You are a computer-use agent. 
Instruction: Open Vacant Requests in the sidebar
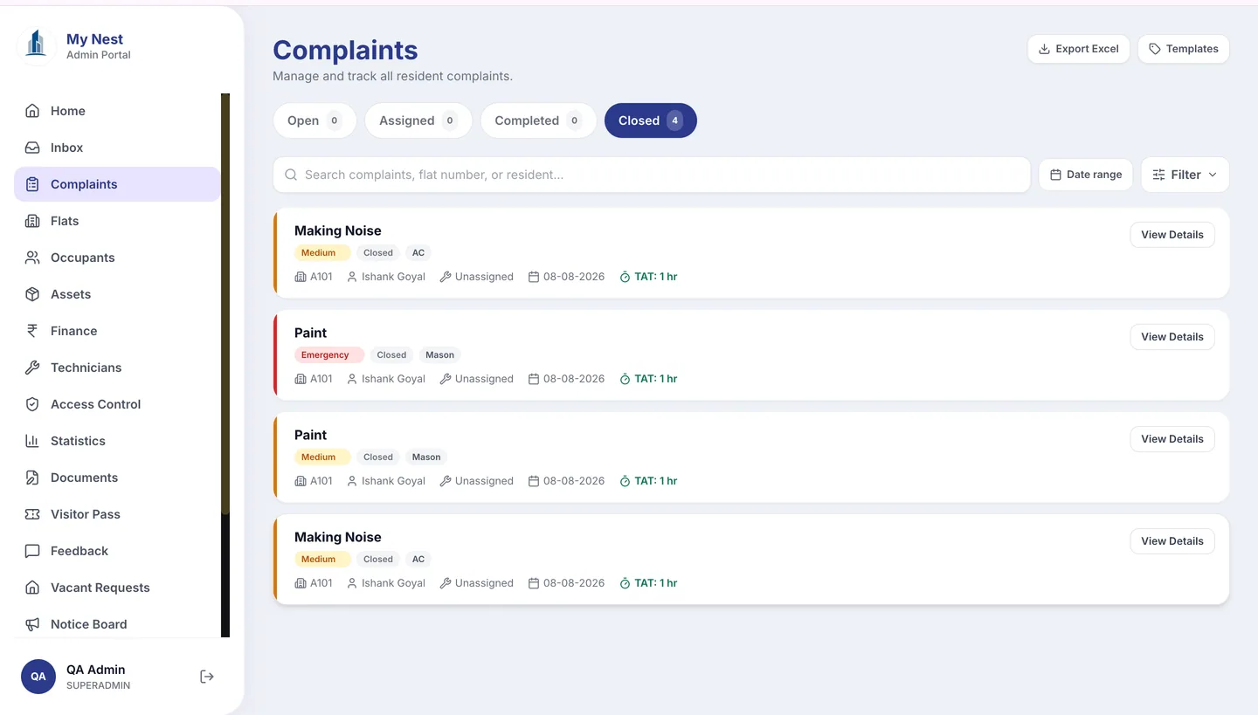coord(117,588)
